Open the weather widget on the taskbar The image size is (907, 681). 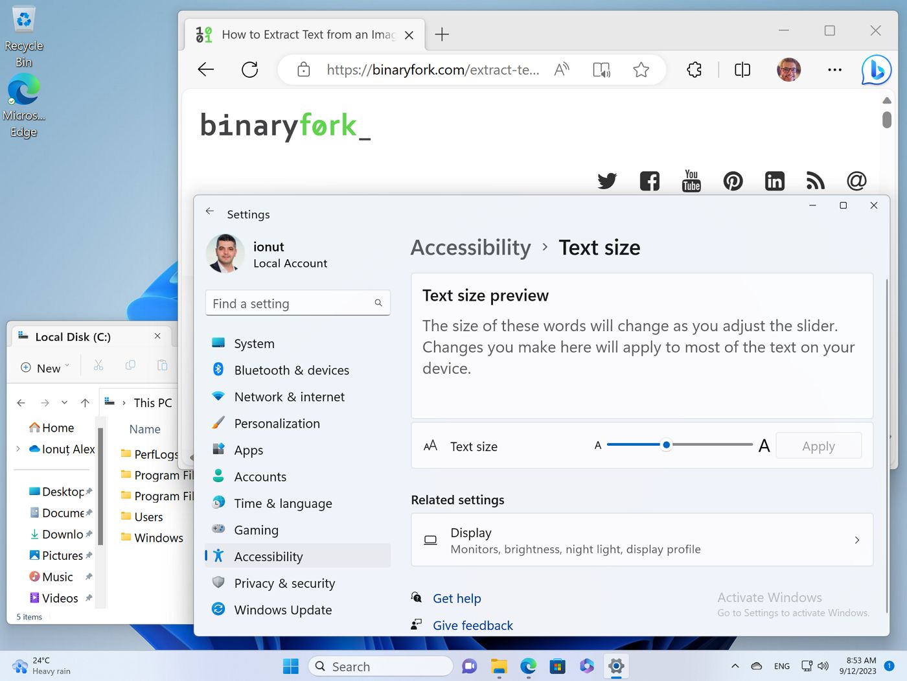pos(40,666)
